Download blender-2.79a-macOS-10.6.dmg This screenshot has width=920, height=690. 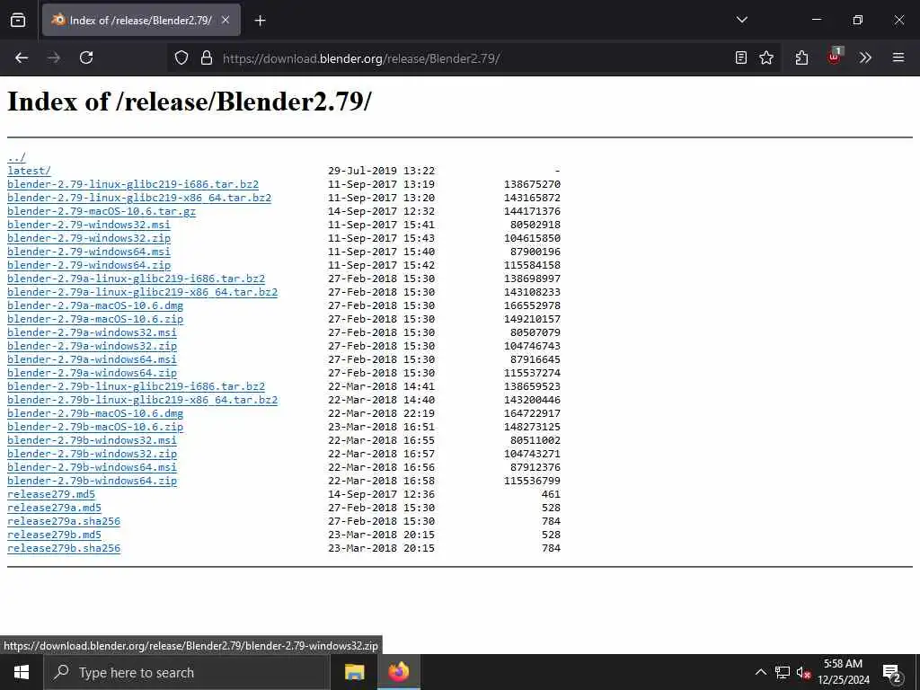pos(95,305)
